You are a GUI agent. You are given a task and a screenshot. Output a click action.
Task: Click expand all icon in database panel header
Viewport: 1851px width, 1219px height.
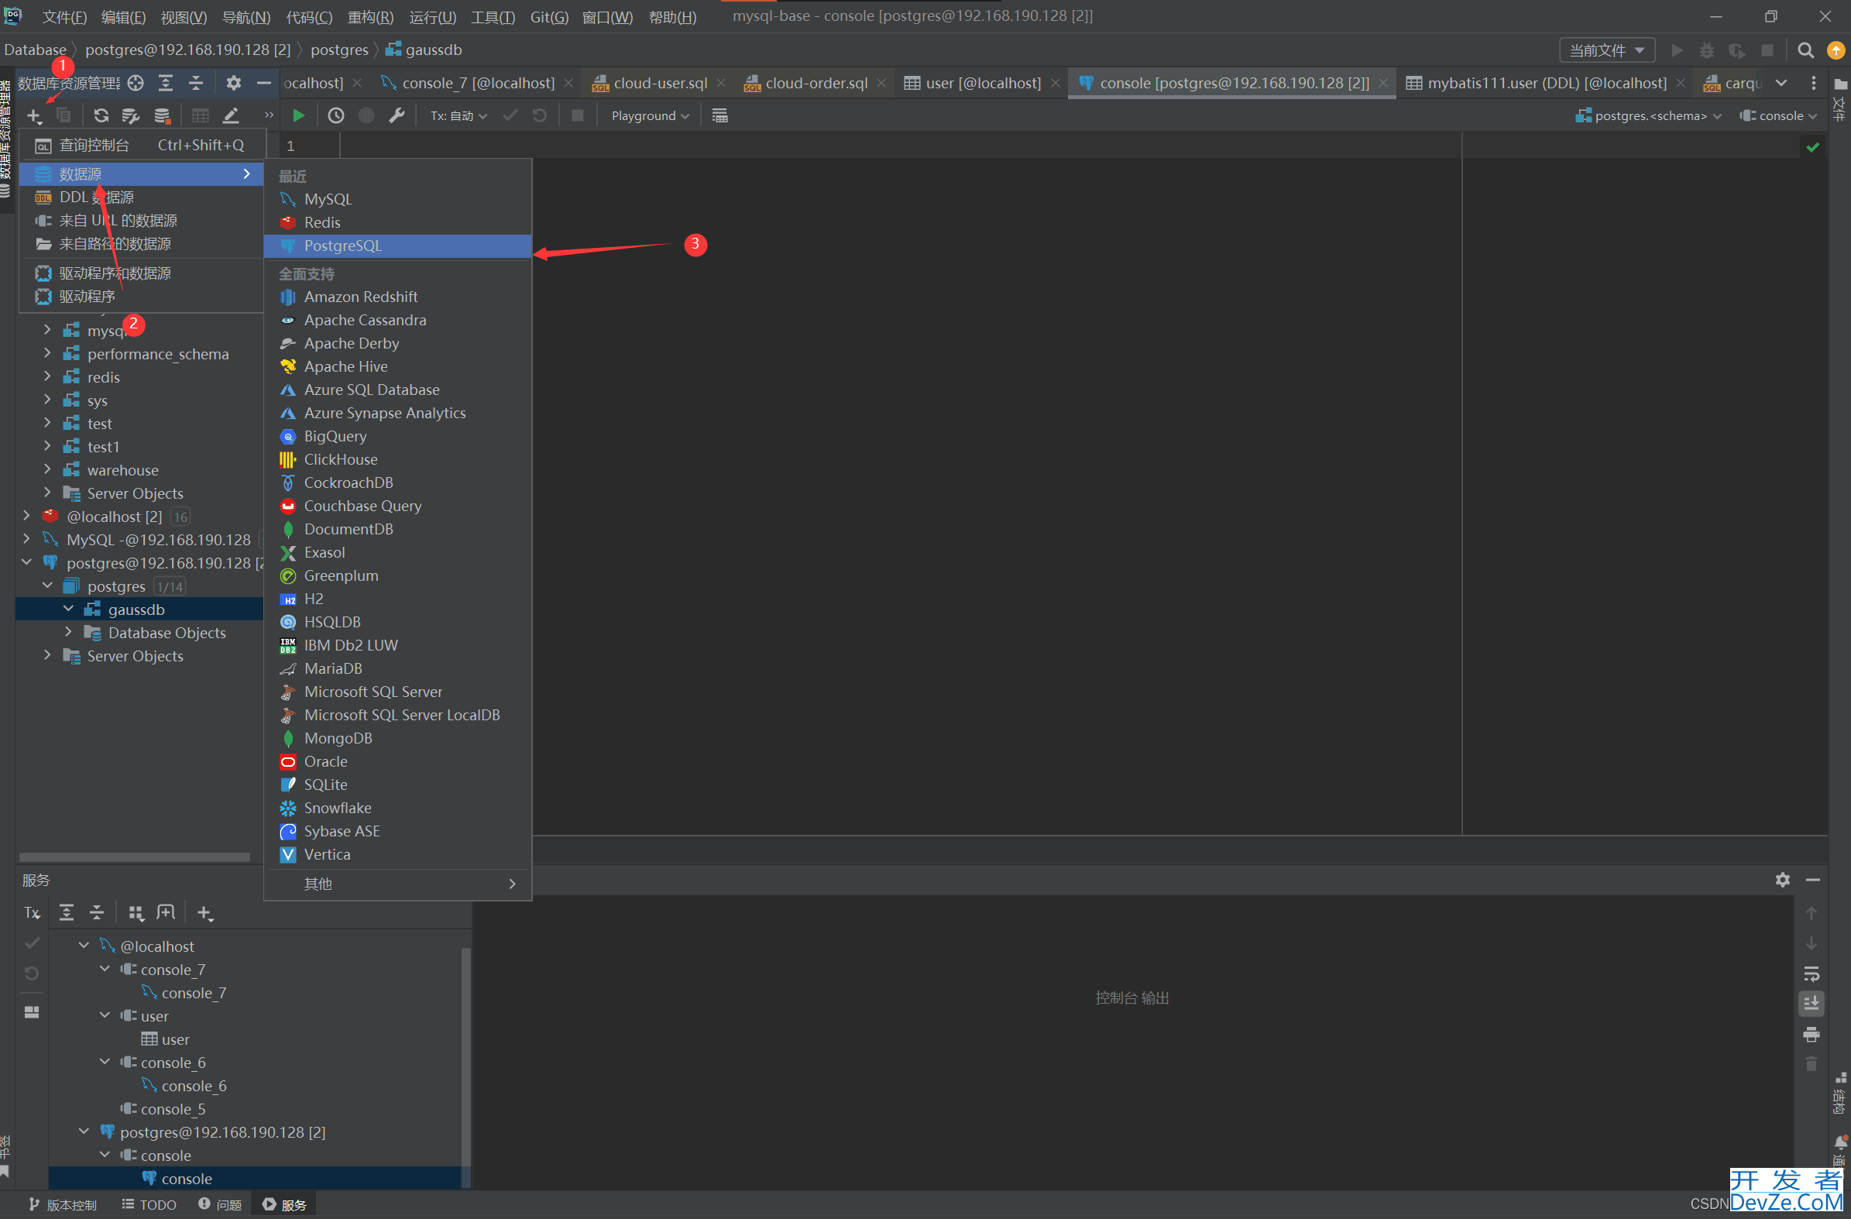click(166, 82)
